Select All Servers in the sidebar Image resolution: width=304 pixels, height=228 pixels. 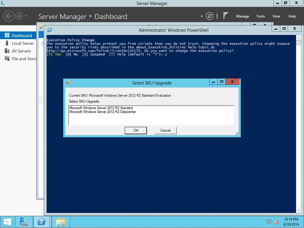coord(18,51)
